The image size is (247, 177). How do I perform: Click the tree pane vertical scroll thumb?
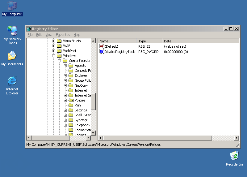[x=93, y=102]
